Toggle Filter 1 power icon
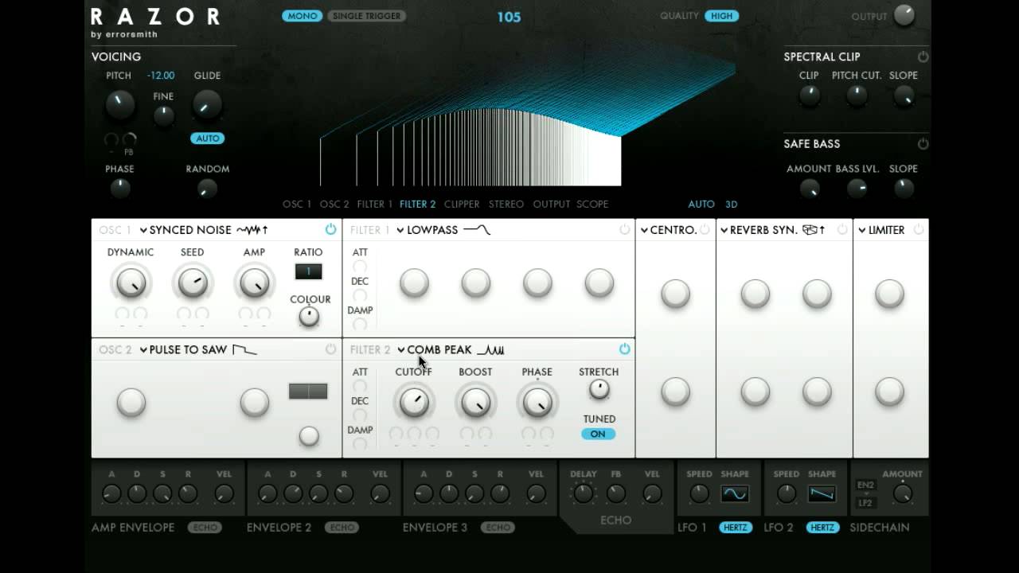1019x573 pixels. click(624, 230)
